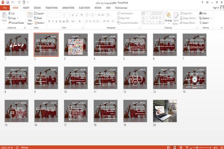Reset the slide layout
Screen dimensions: 224x149
coord(38,18)
